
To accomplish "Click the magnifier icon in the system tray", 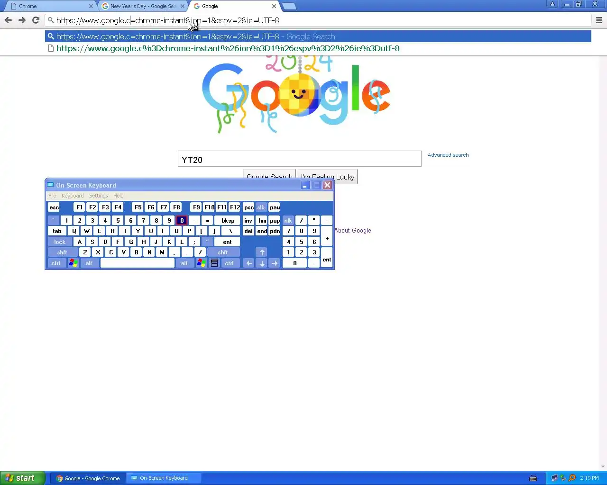I will tap(572, 478).
